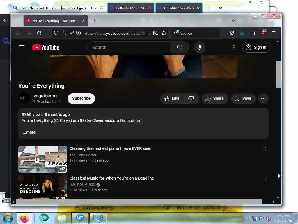Go back in front Firefox window

click(x=18, y=33)
